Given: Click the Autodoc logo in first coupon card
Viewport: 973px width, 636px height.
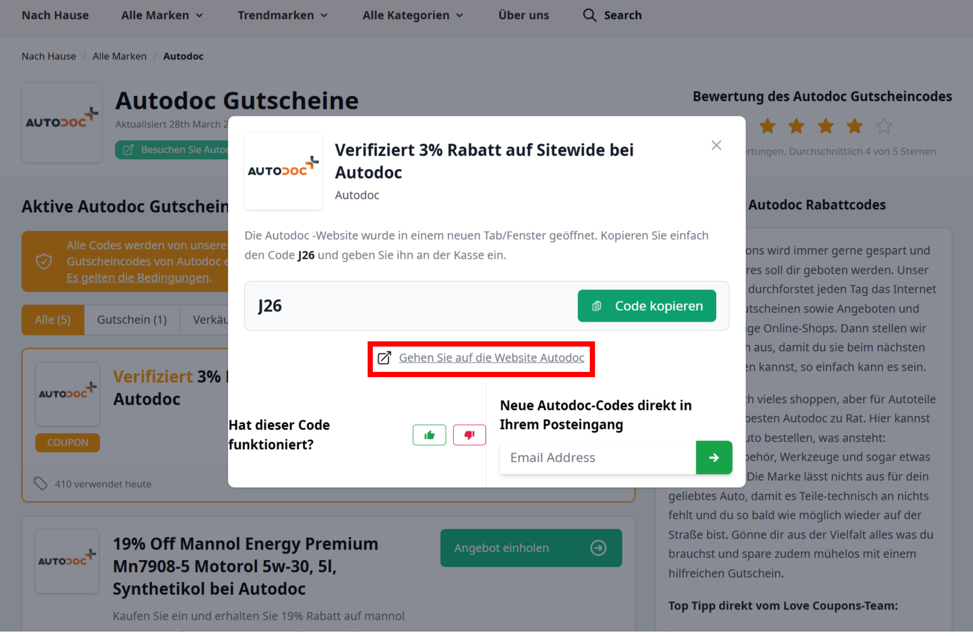Looking at the screenshot, I should click(x=68, y=394).
